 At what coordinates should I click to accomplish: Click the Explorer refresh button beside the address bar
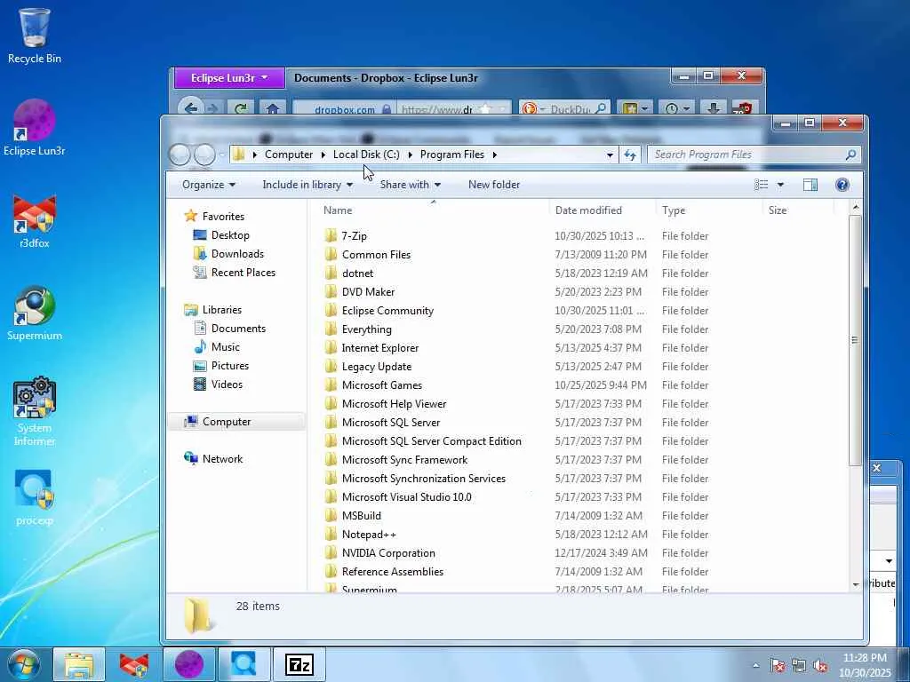630,155
